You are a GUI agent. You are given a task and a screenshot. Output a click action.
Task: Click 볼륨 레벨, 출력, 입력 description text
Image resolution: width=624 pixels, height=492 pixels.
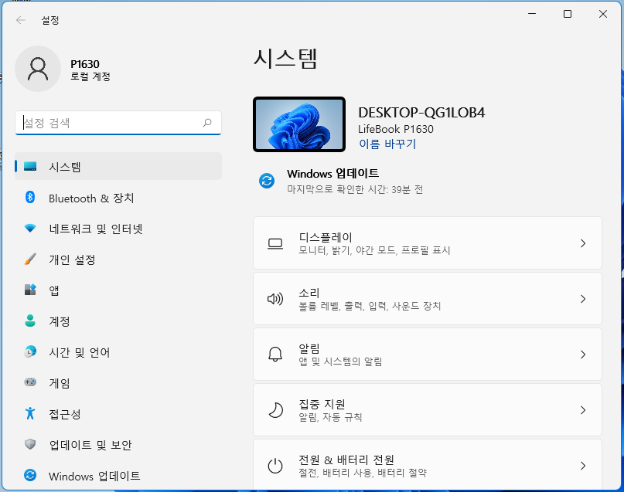pos(370,306)
